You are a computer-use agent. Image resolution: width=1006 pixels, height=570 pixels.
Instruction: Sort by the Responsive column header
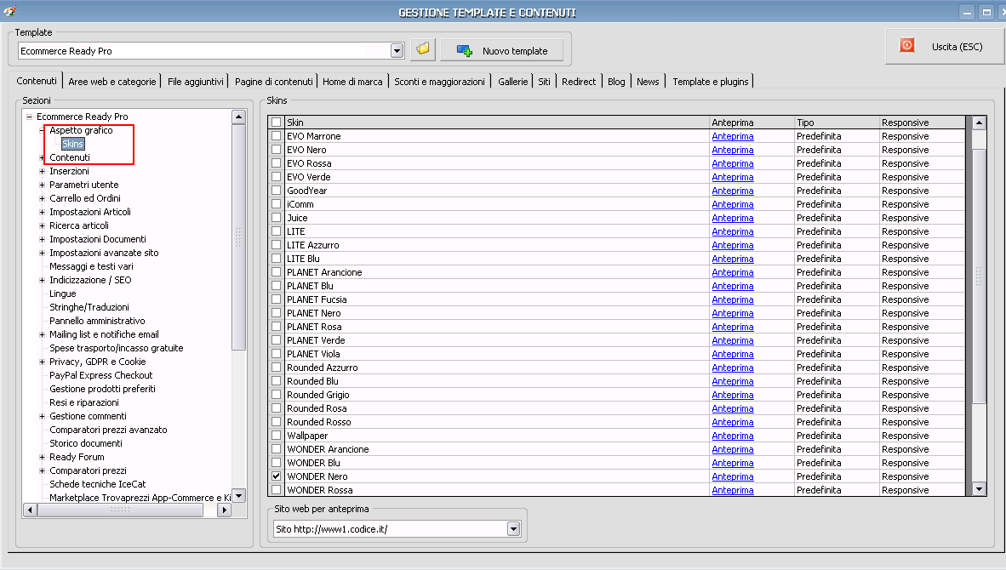tap(921, 123)
